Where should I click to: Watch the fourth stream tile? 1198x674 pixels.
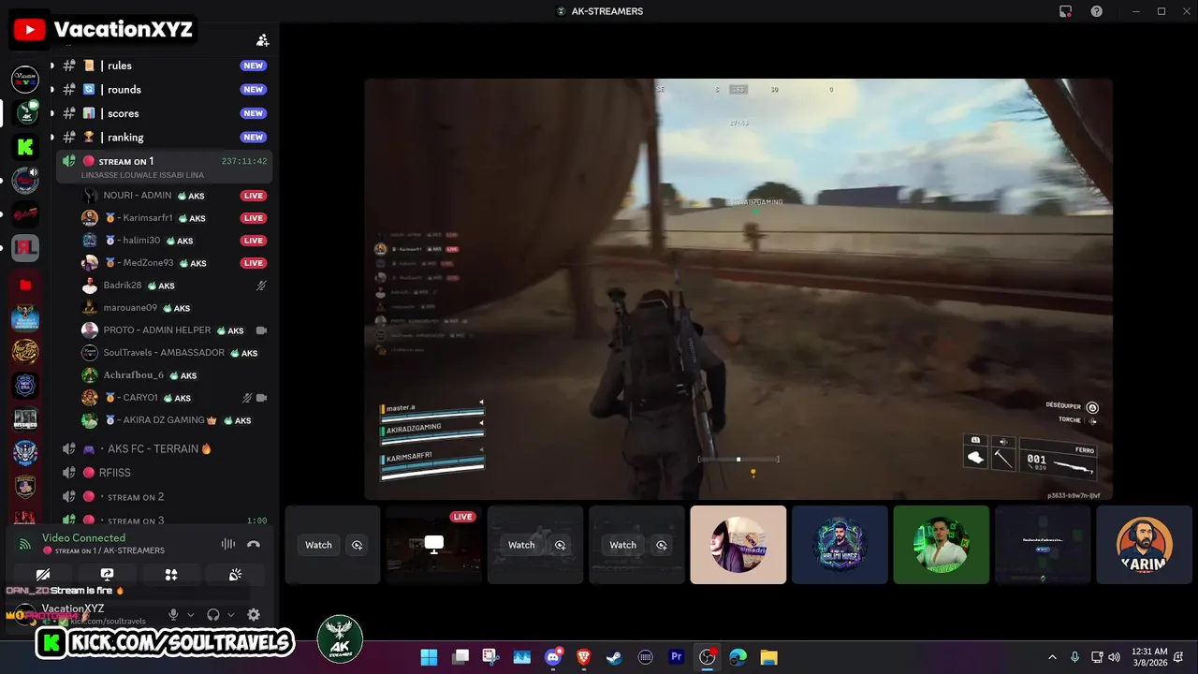623,545
